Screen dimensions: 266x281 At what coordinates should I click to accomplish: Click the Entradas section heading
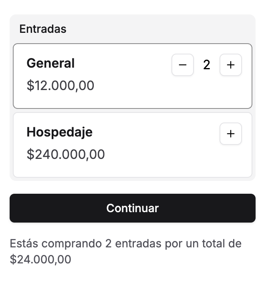click(x=43, y=29)
